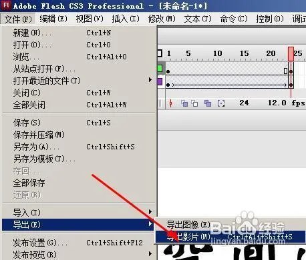Screen dimensions: 306x260
Task: Choose 浏览... menu entry
Action: tap(79, 57)
